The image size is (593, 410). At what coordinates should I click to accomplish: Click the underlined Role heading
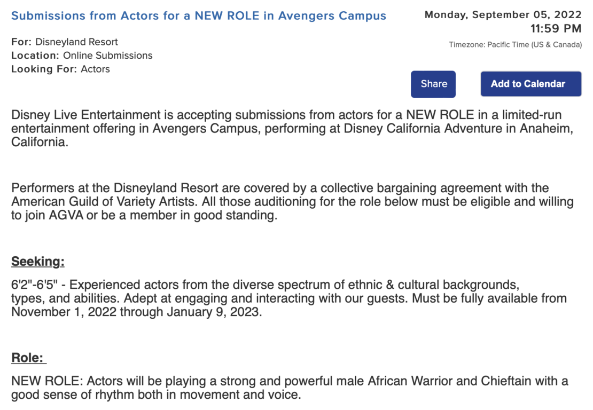(29, 358)
